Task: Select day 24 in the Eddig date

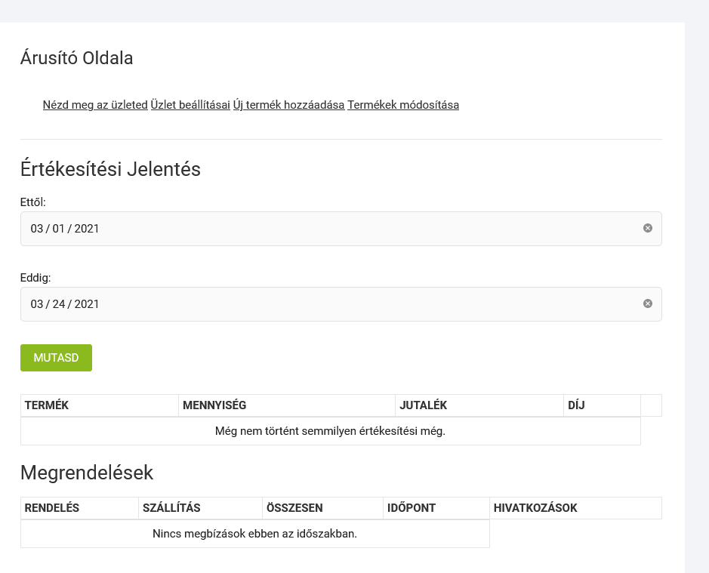Action: (x=59, y=304)
